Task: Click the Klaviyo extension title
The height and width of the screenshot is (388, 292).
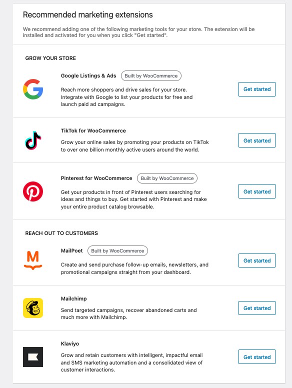Action: click(70, 343)
